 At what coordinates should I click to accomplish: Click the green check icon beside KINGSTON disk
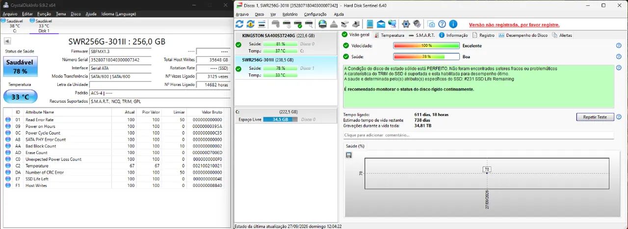click(x=238, y=45)
